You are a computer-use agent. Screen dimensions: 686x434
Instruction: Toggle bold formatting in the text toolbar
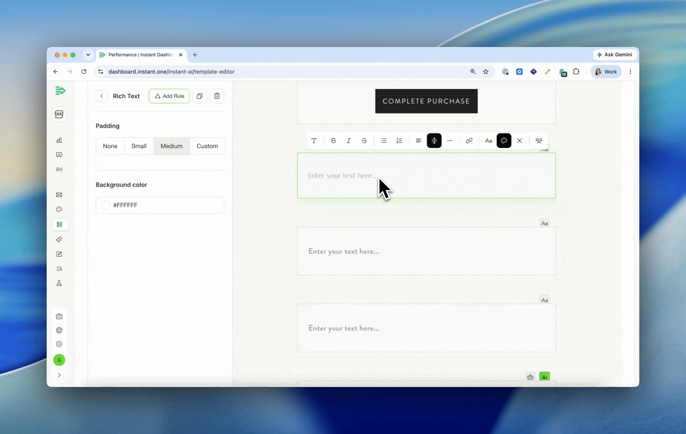(333, 141)
